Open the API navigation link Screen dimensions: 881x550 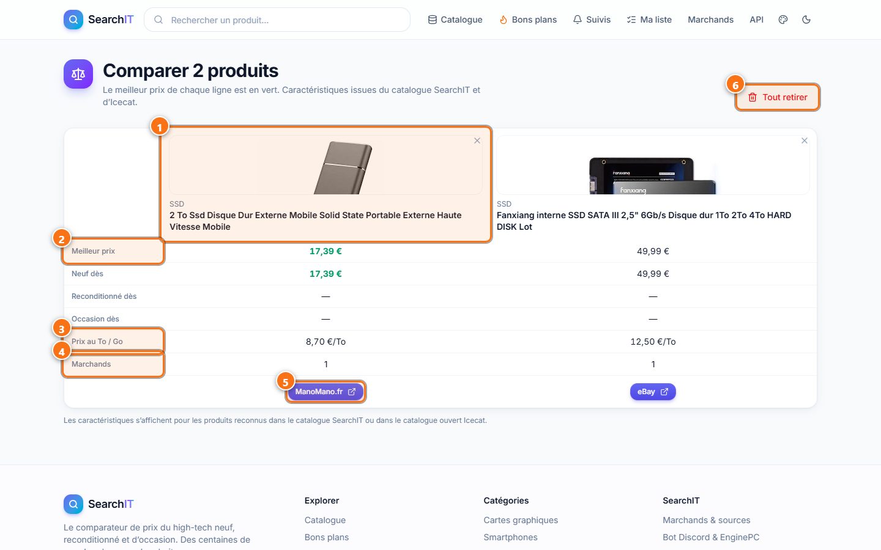coord(757,20)
